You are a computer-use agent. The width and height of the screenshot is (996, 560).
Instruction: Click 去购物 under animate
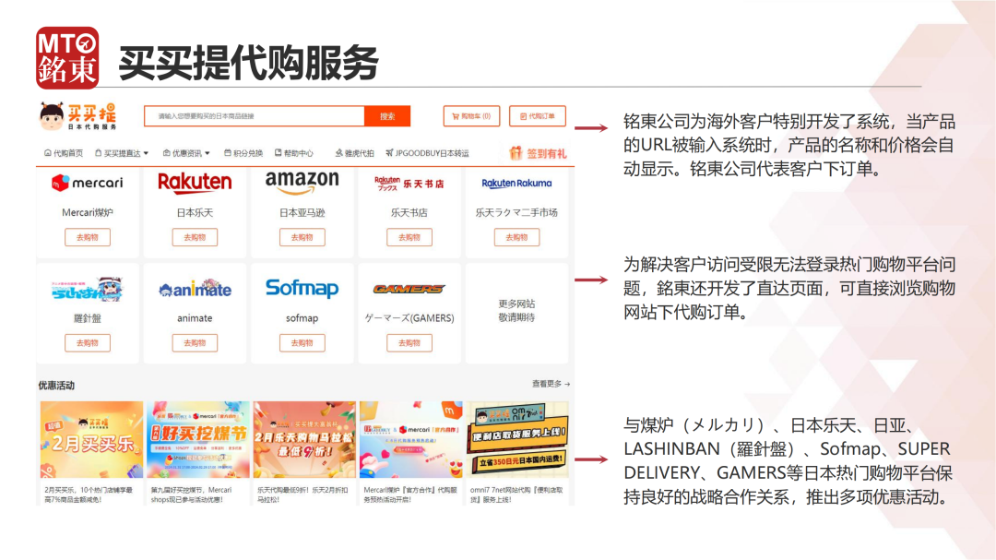point(195,342)
